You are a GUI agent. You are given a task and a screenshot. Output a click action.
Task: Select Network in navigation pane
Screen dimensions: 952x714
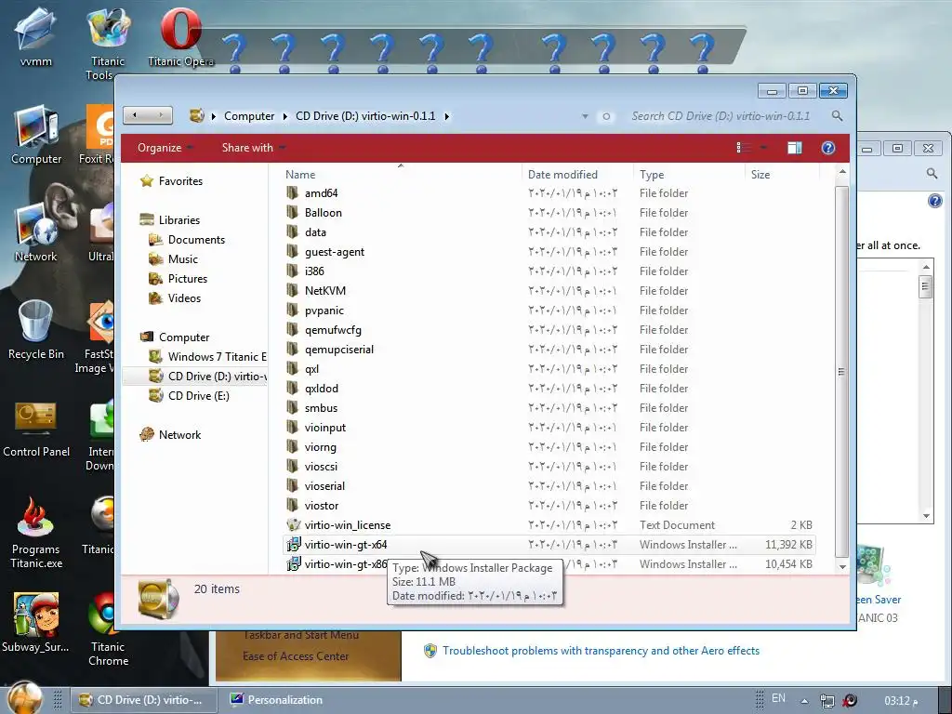click(179, 435)
